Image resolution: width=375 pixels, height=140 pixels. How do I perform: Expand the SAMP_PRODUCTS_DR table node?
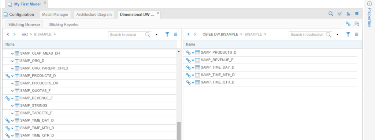point(12,83)
